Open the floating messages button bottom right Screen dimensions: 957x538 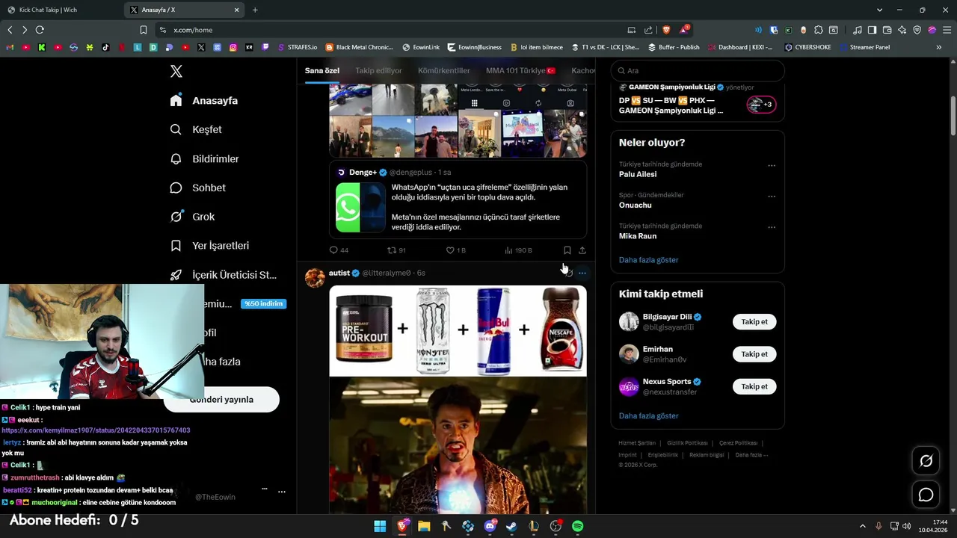click(926, 495)
